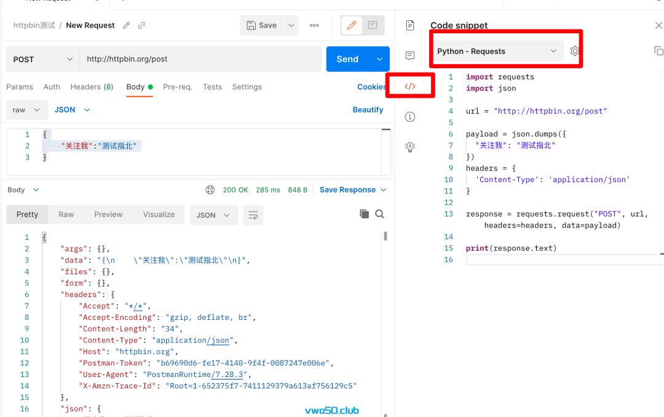Screen dimensions: 664x417
Task: Open the lightbulb related requests icon
Action: [x=410, y=147]
